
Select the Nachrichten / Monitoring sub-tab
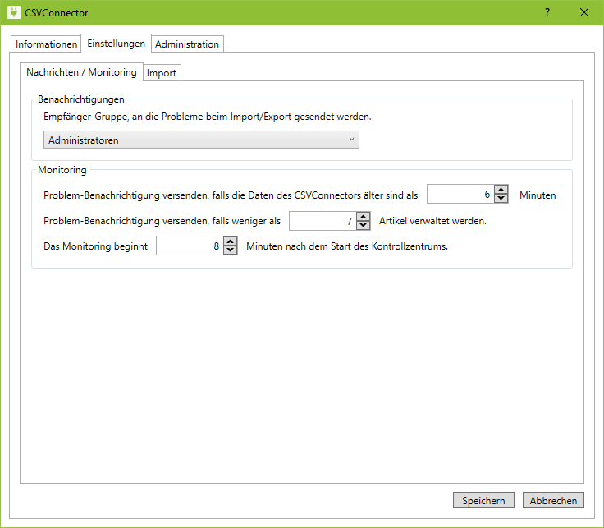click(x=81, y=72)
